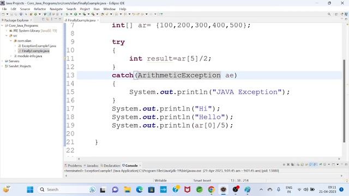Click Terminate icon in Console toolbar
Viewport: 349px width, 196px height.
click(284, 164)
